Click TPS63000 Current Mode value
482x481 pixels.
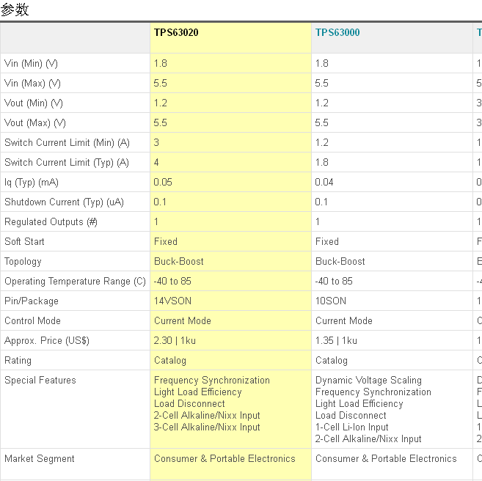point(344,320)
